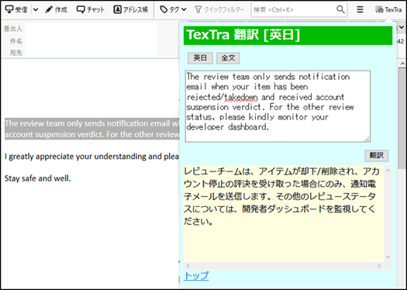
Task: Click the 翻訳 (Translate) button
Action: coord(376,156)
